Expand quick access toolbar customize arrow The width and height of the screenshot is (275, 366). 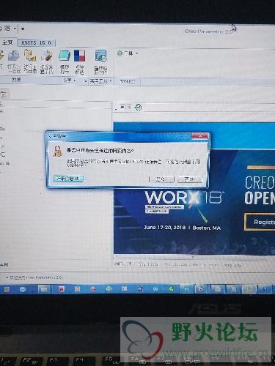tap(23, 29)
